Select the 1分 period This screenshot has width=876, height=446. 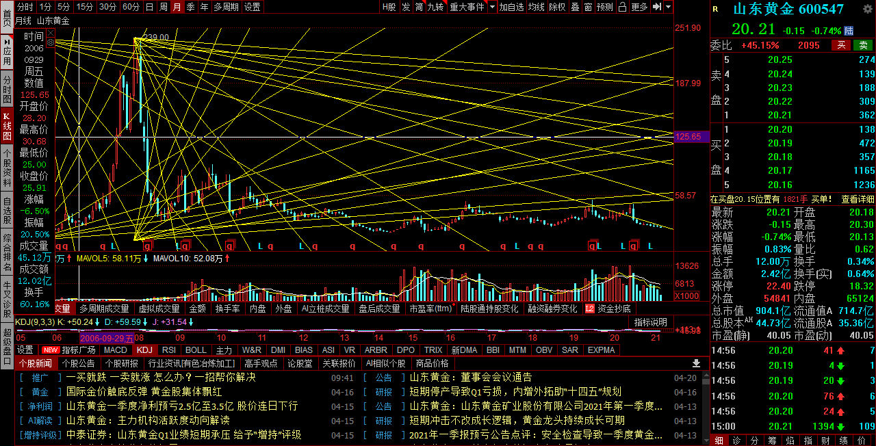45,7
